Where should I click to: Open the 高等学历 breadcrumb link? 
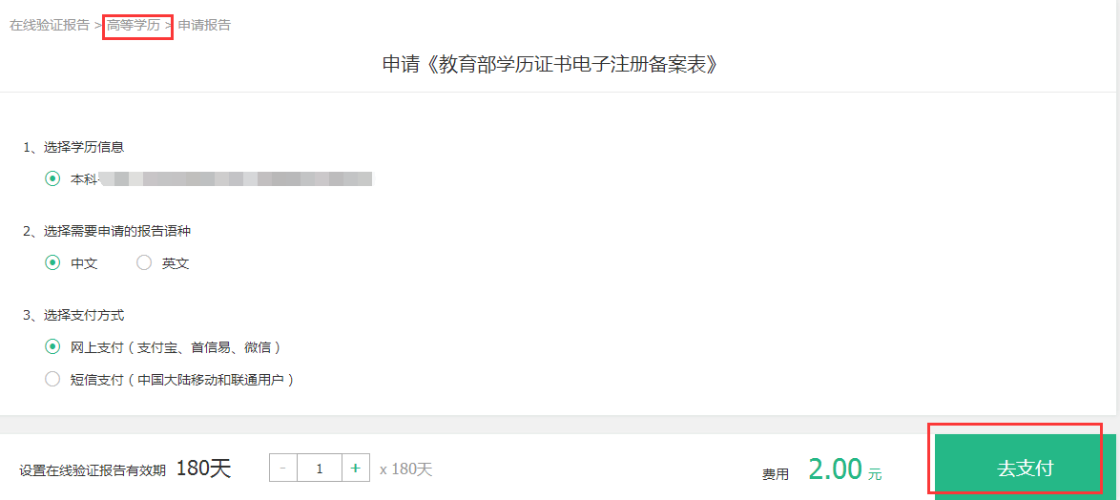pyautogui.click(x=134, y=25)
